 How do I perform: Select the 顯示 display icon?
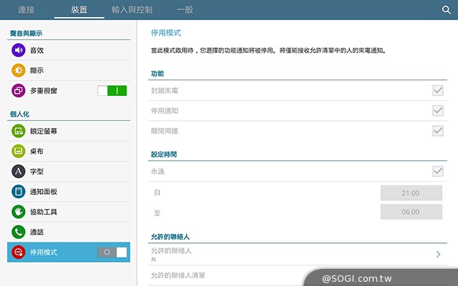[18, 71]
